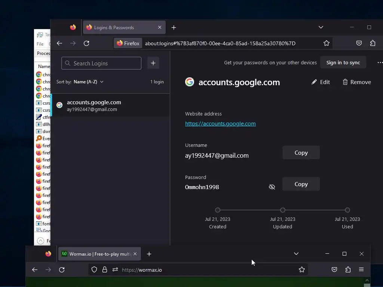Close the Logins & Passwords tab
Screen dimensions: 383x287
(159, 27)
